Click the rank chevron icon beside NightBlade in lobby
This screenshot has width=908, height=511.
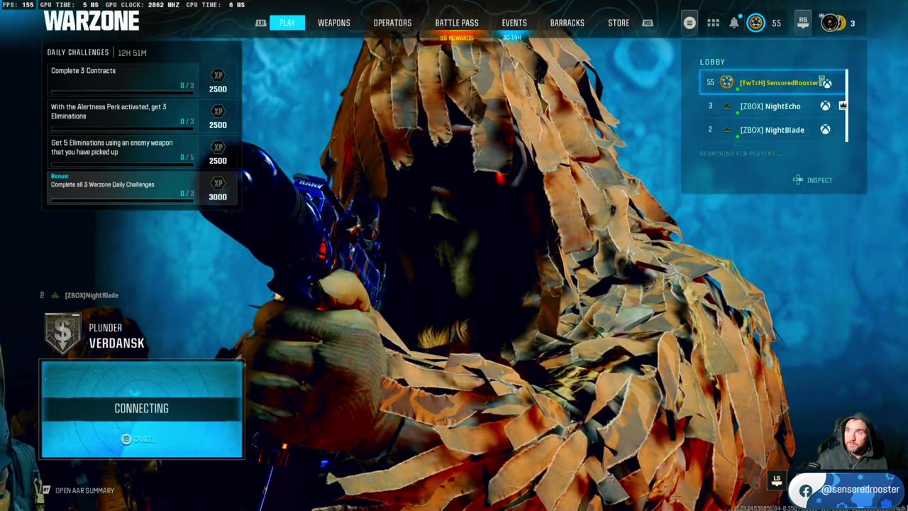point(726,130)
